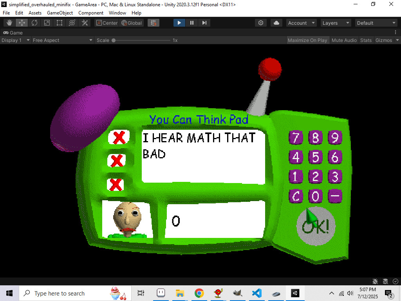Toggle the Stats overlay

coord(366,40)
